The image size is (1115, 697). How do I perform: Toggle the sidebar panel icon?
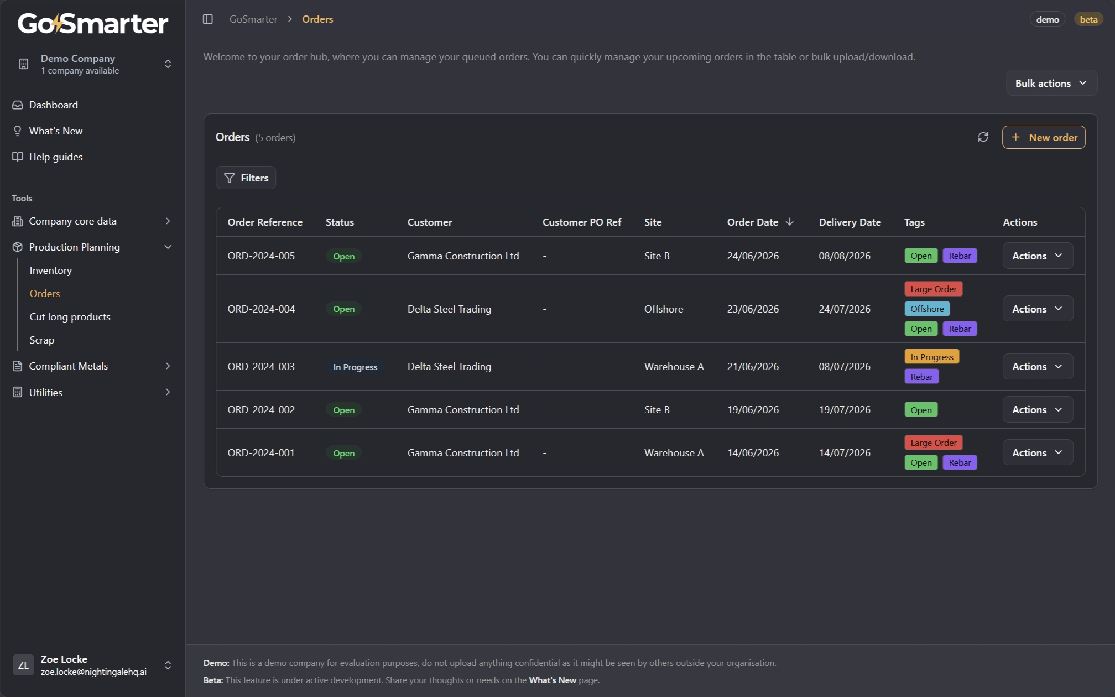(x=208, y=19)
